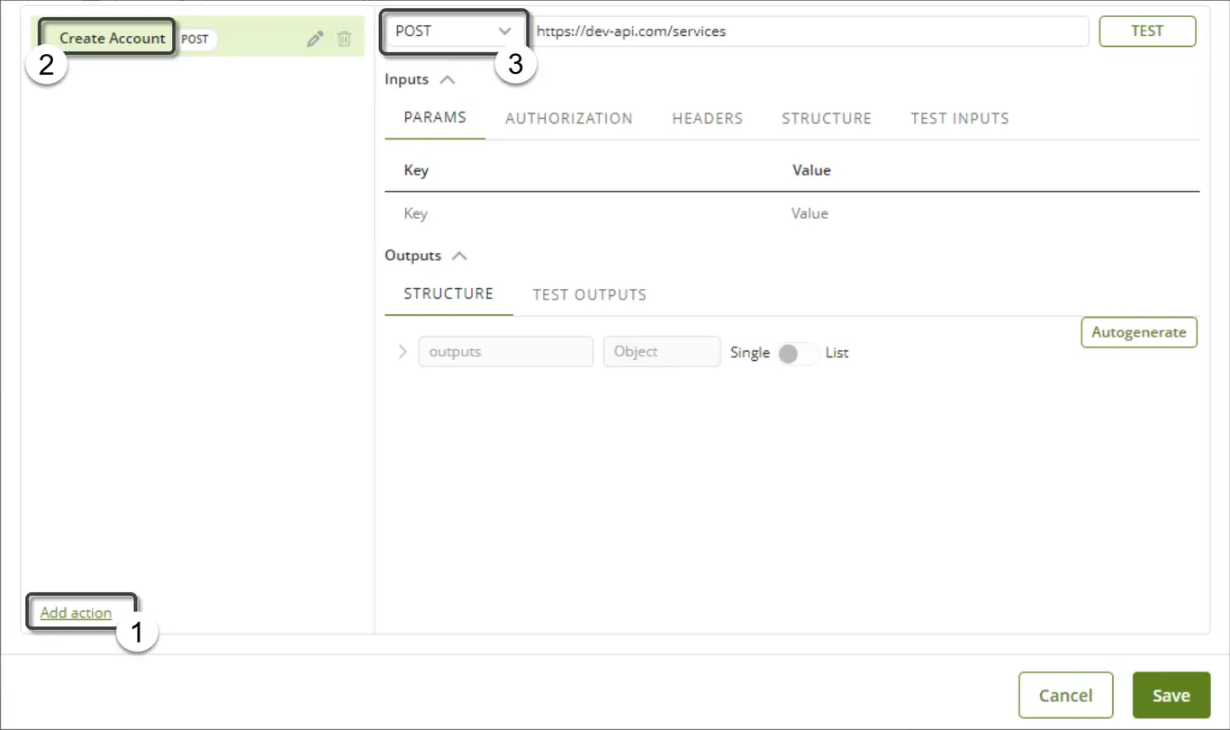Click the Object type field
Image resolution: width=1230 pixels, height=730 pixels.
point(662,352)
